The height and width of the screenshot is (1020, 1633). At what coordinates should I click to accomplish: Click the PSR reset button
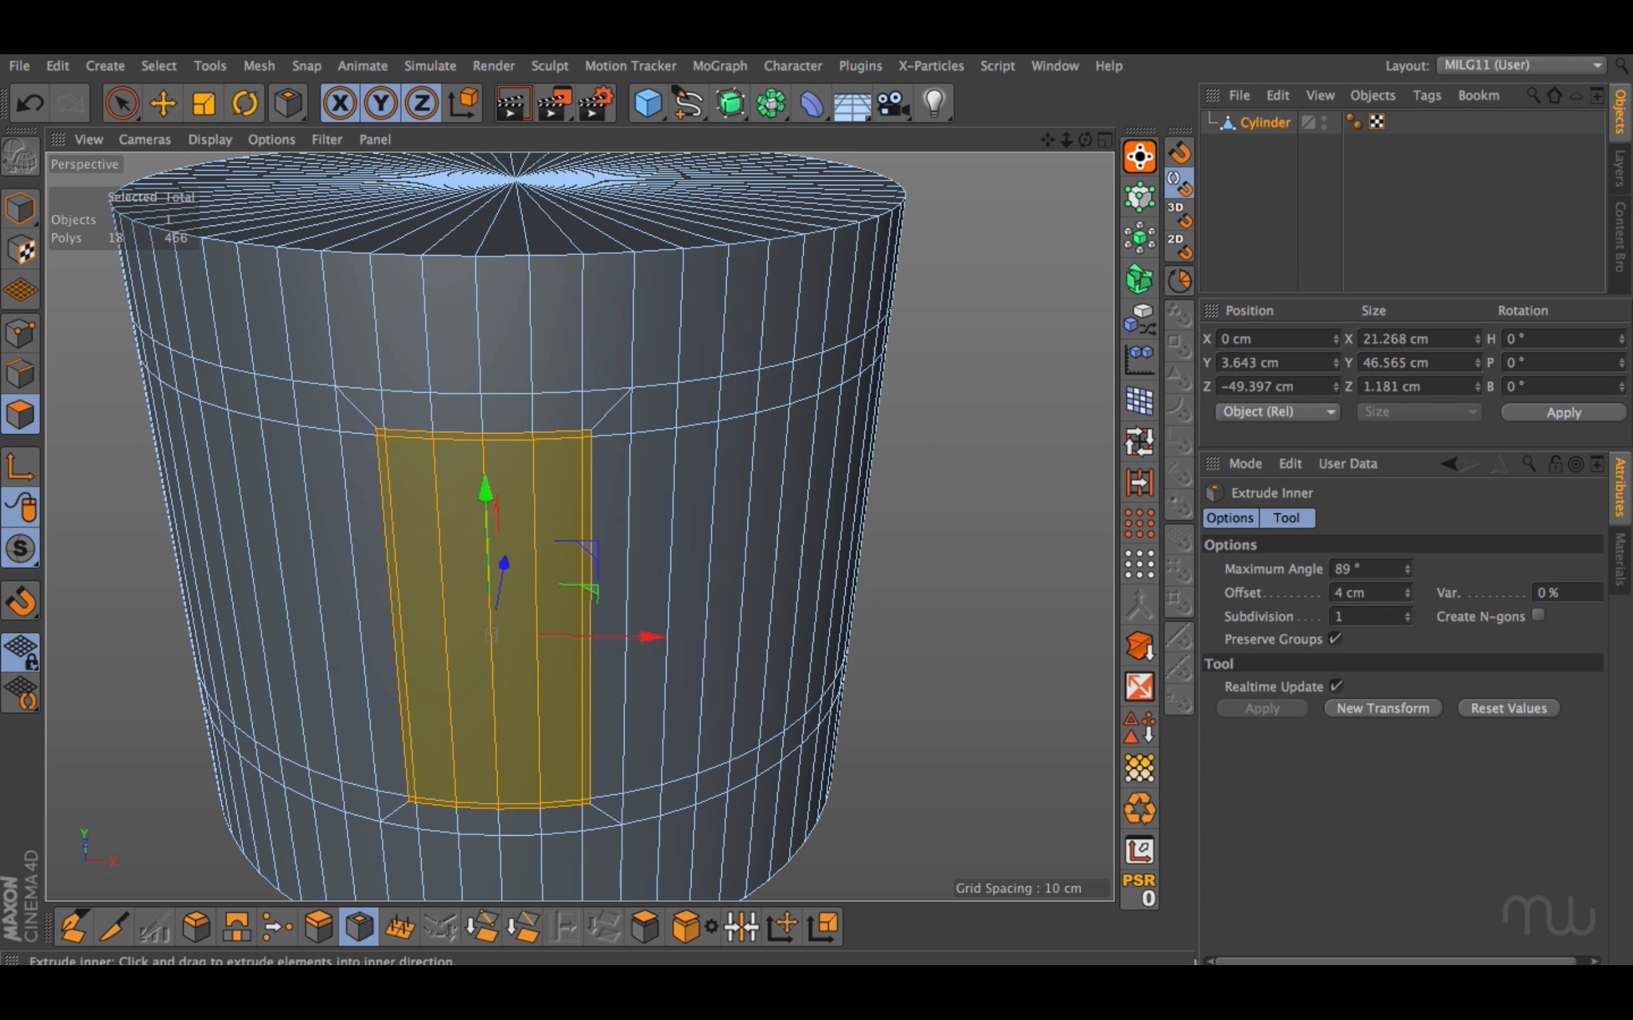click(x=1139, y=890)
